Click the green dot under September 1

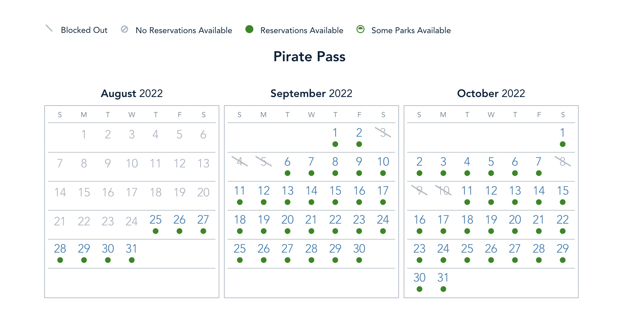coord(335,144)
